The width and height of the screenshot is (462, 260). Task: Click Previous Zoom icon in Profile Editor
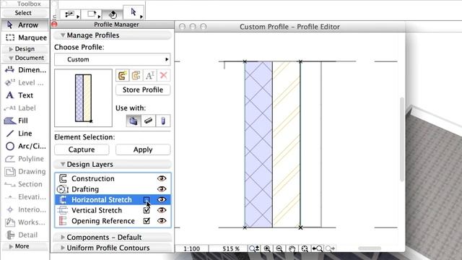point(317,248)
